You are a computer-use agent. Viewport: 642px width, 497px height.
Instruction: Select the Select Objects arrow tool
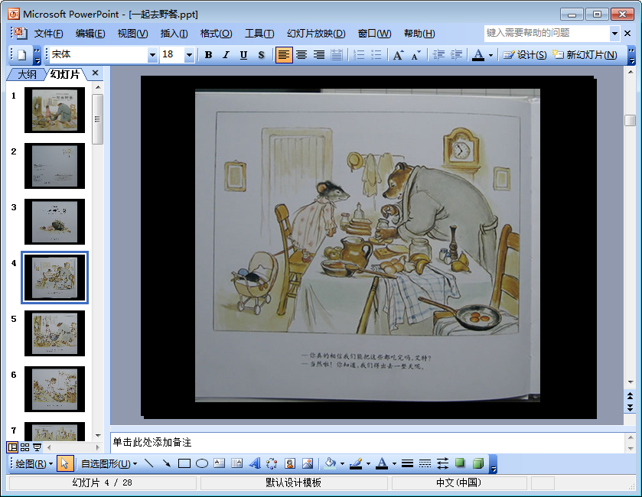(65, 464)
